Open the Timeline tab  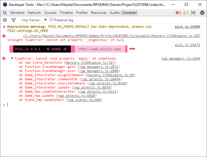click(66, 13)
